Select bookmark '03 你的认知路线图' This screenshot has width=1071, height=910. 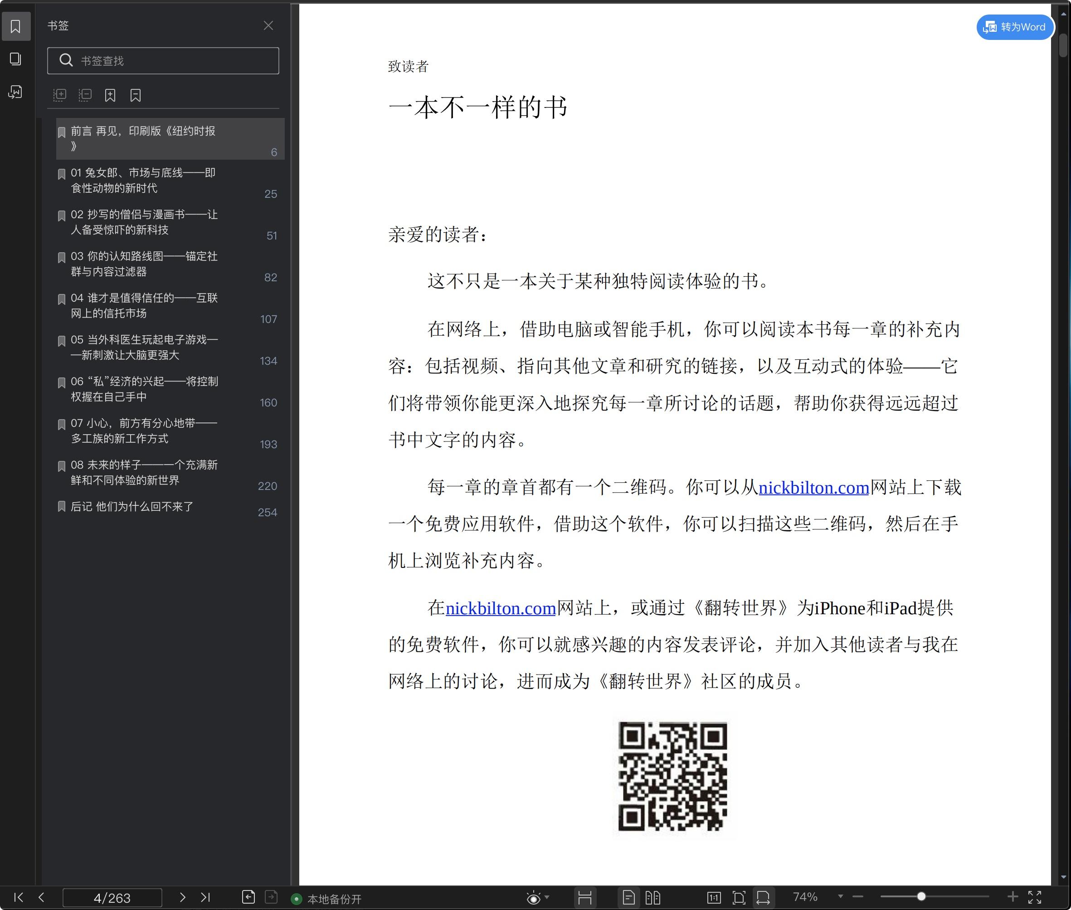pos(170,264)
